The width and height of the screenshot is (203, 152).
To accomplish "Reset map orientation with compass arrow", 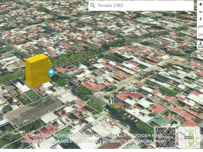I will click(x=200, y=19).
